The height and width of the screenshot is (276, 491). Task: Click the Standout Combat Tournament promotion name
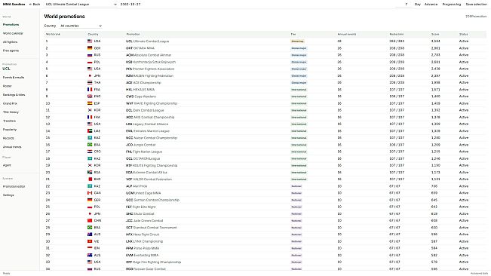152,228
